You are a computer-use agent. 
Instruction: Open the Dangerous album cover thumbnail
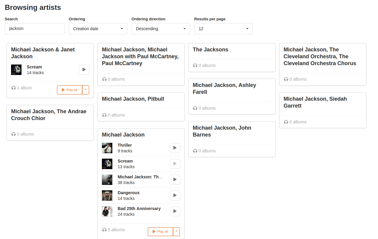point(107,195)
